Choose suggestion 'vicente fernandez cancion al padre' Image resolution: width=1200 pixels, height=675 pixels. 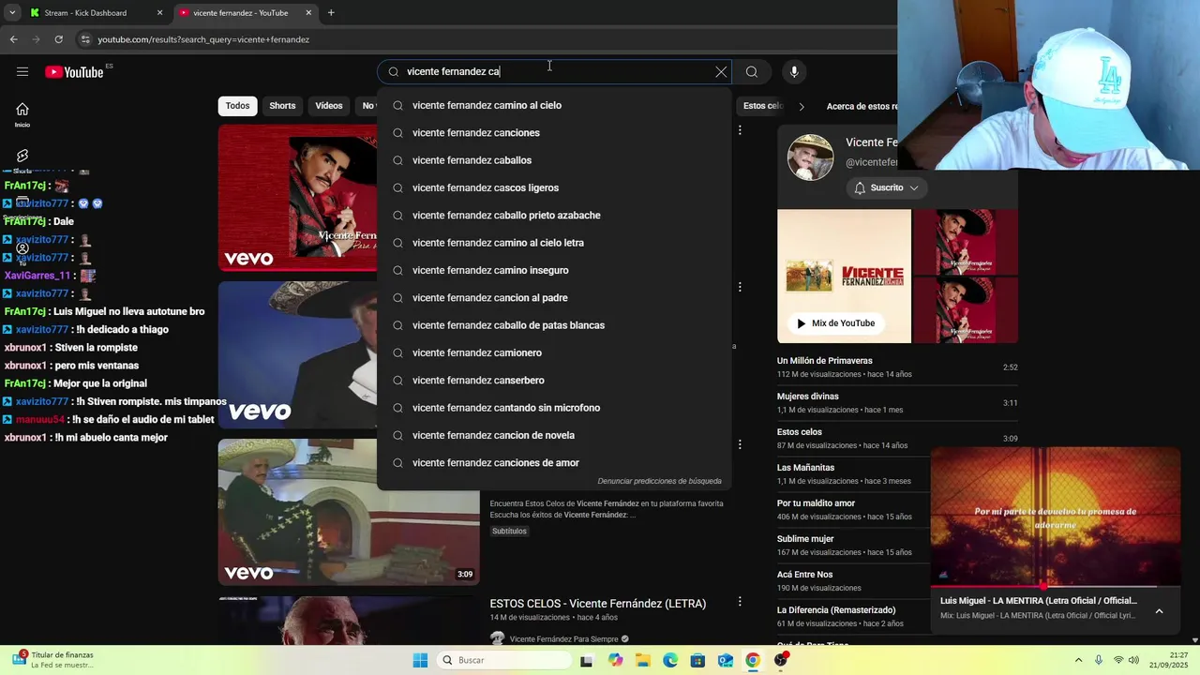click(554, 298)
